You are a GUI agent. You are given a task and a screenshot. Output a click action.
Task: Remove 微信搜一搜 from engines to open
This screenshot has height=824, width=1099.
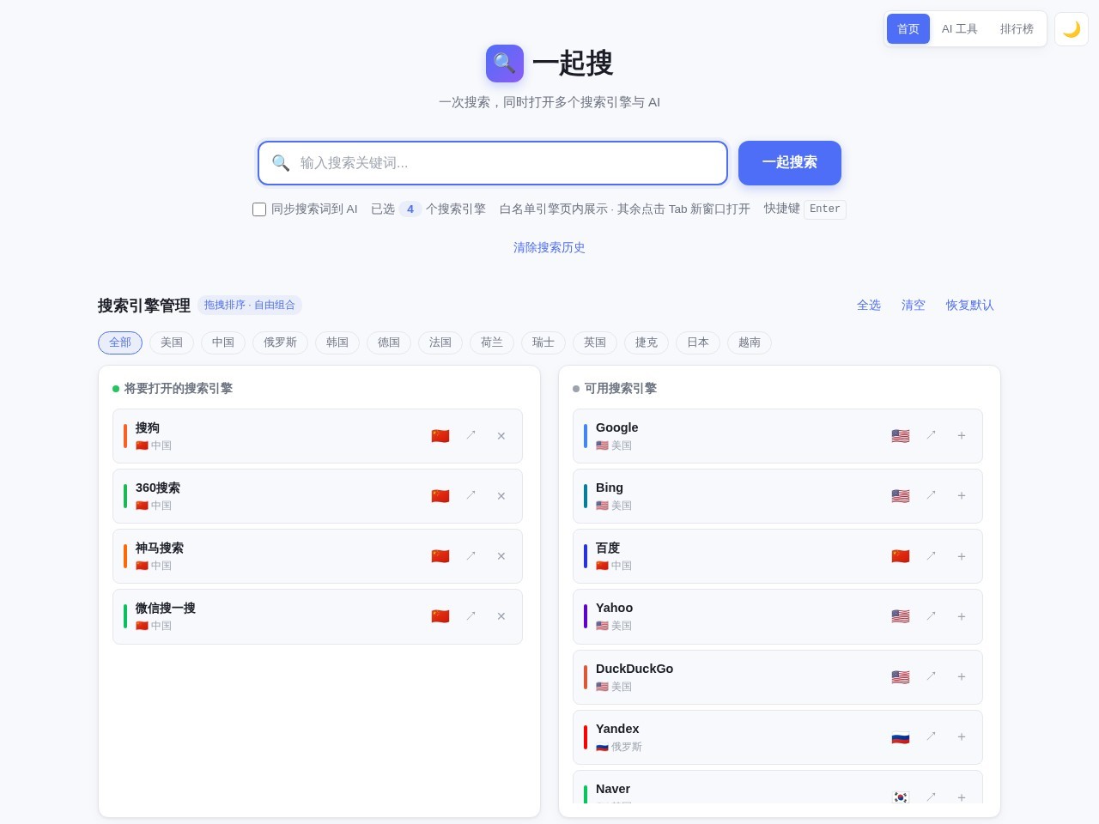pyautogui.click(x=501, y=616)
